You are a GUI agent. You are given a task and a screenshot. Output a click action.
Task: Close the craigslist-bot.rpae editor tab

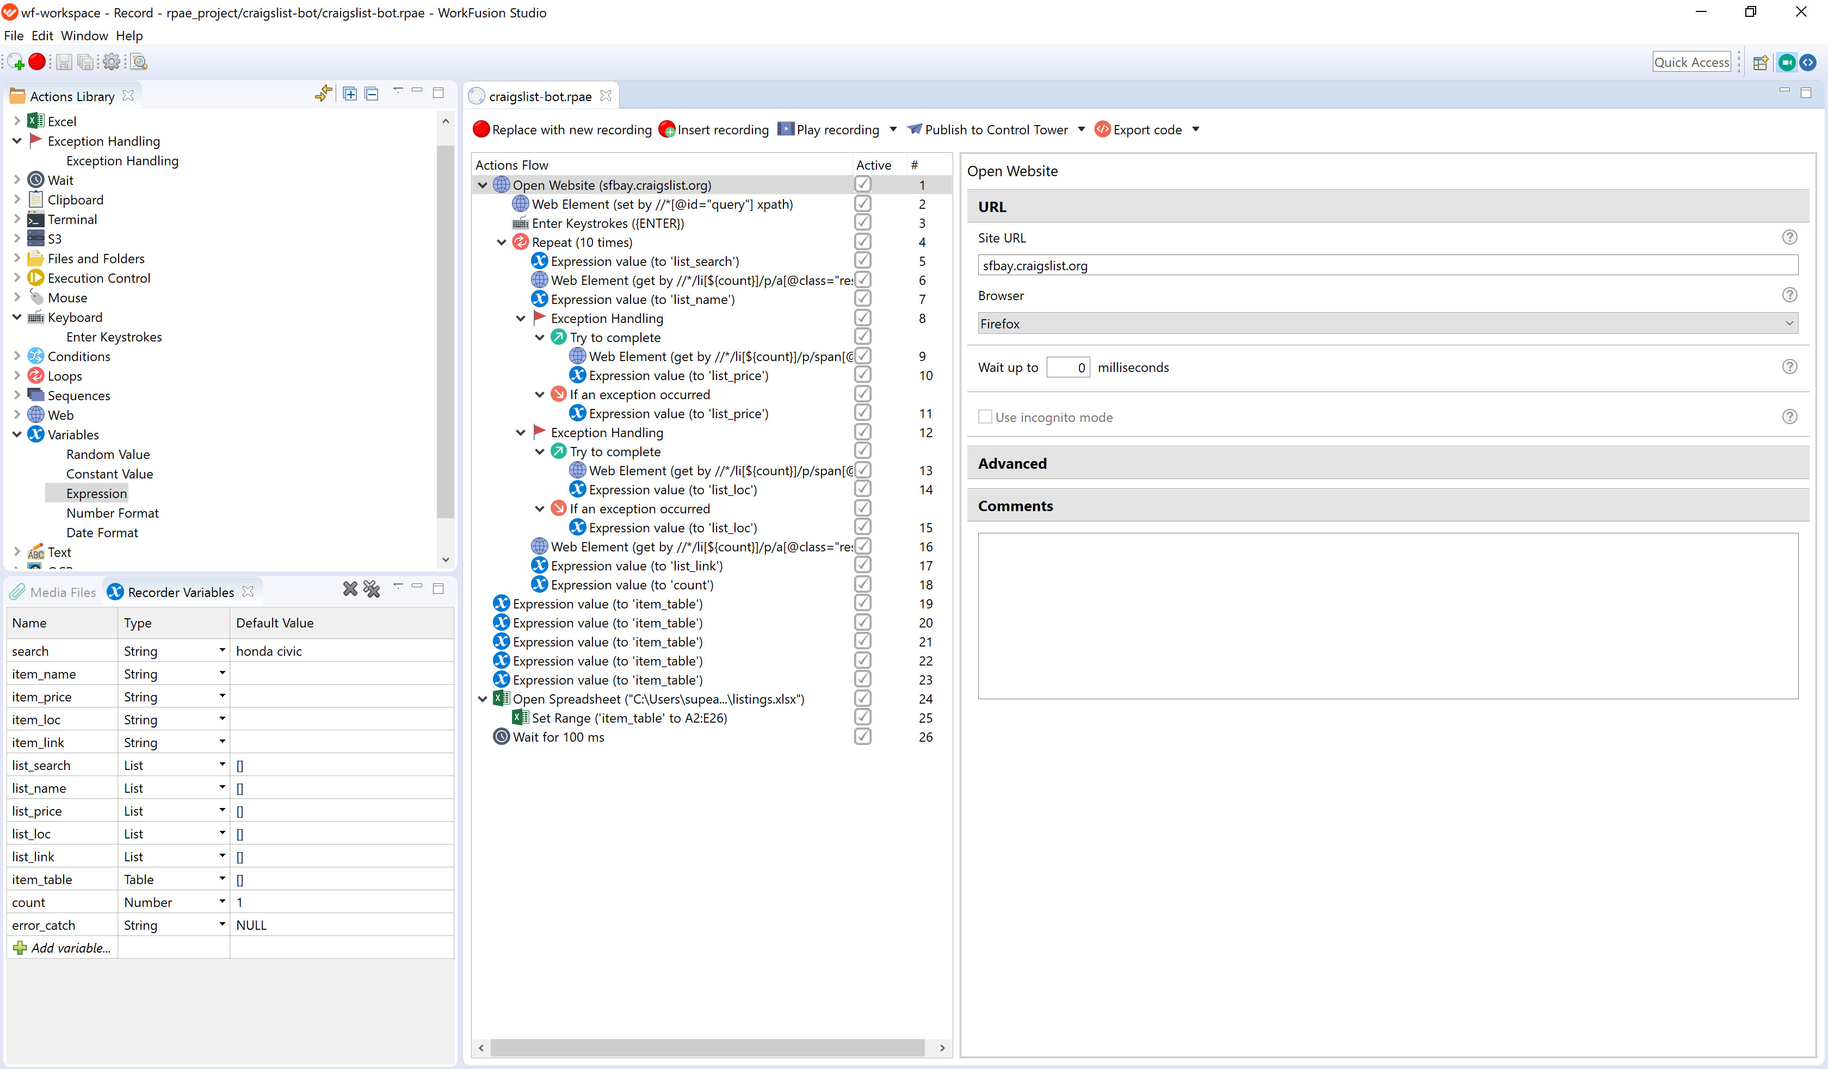pos(606,96)
